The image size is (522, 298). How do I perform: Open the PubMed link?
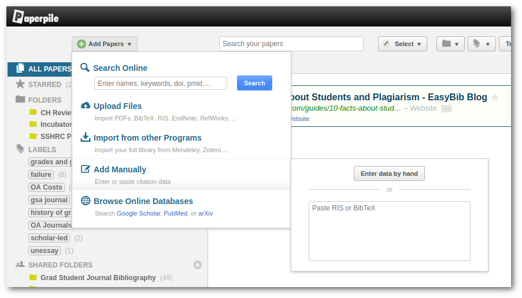[x=175, y=213]
